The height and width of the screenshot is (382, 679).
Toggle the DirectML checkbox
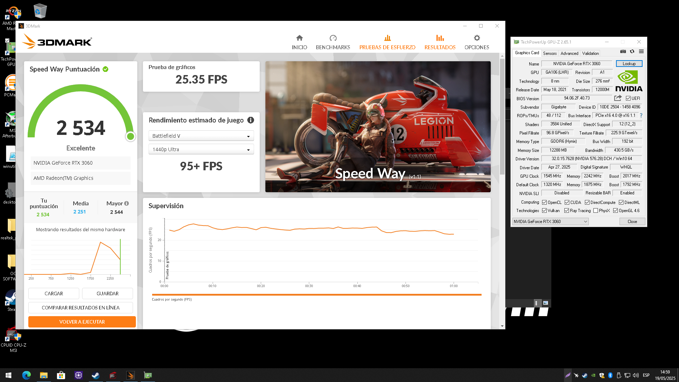621,203
